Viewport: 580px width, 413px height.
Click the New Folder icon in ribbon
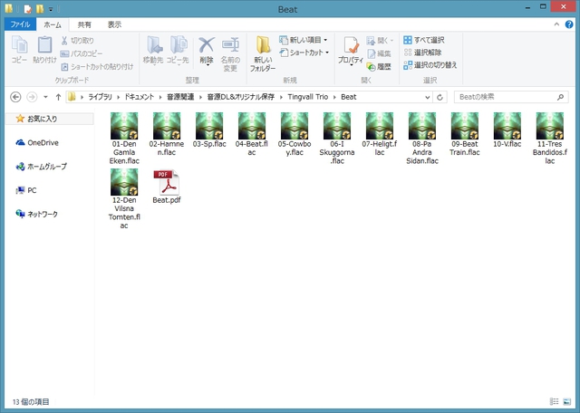click(262, 53)
